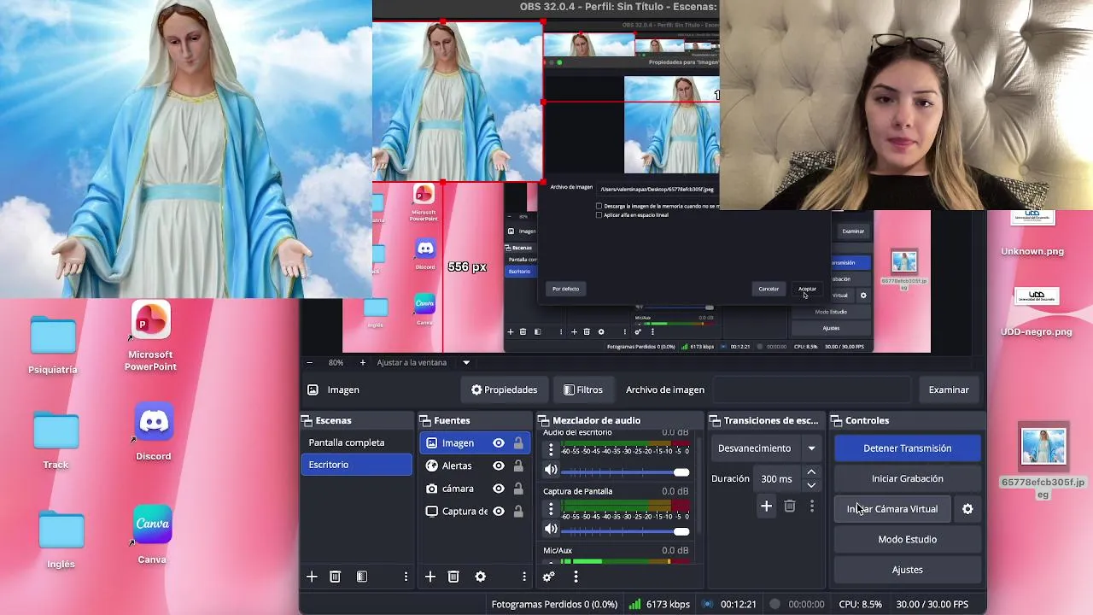The image size is (1093, 615).
Task: Click the Fuentes dock float icon
Action: click(x=425, y=420)
